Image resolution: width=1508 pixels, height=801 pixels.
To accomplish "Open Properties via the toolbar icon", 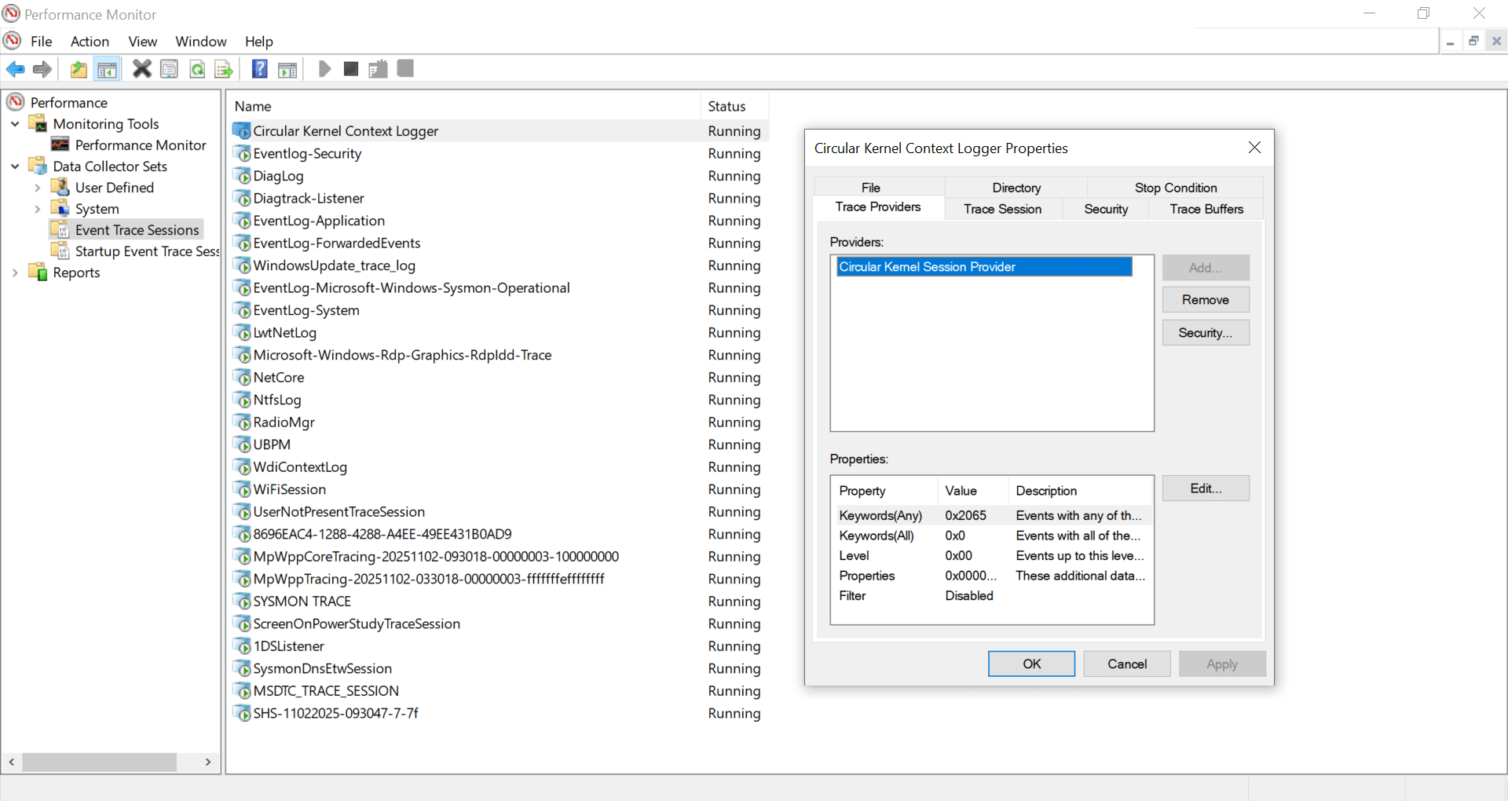I will click(169, 69).
